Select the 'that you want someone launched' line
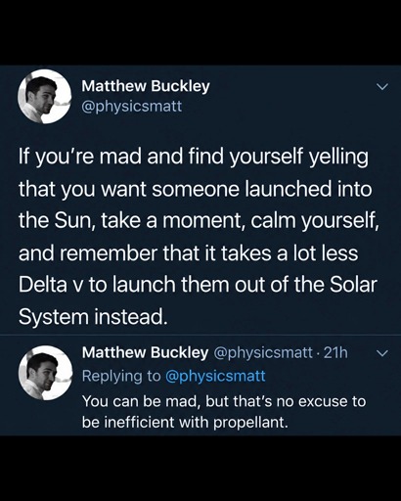This screenshot has height=501, width=401. pos(196,189)
